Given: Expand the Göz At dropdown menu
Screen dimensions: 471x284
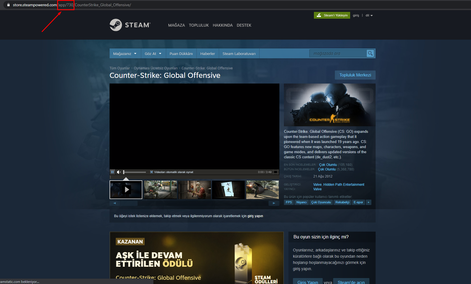Looking at the screenshot, I should (x=153, y=54).
